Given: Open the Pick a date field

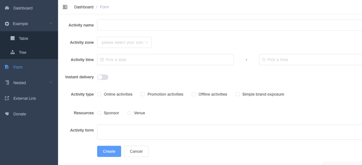Looking at the screenshot, I should pyautogui.click(x=165, y=60).
